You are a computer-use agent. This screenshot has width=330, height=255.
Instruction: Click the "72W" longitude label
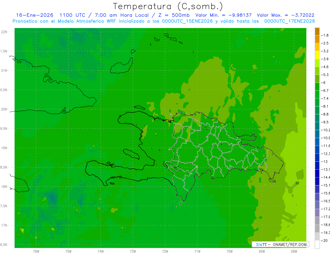click(x=165, y=251)
